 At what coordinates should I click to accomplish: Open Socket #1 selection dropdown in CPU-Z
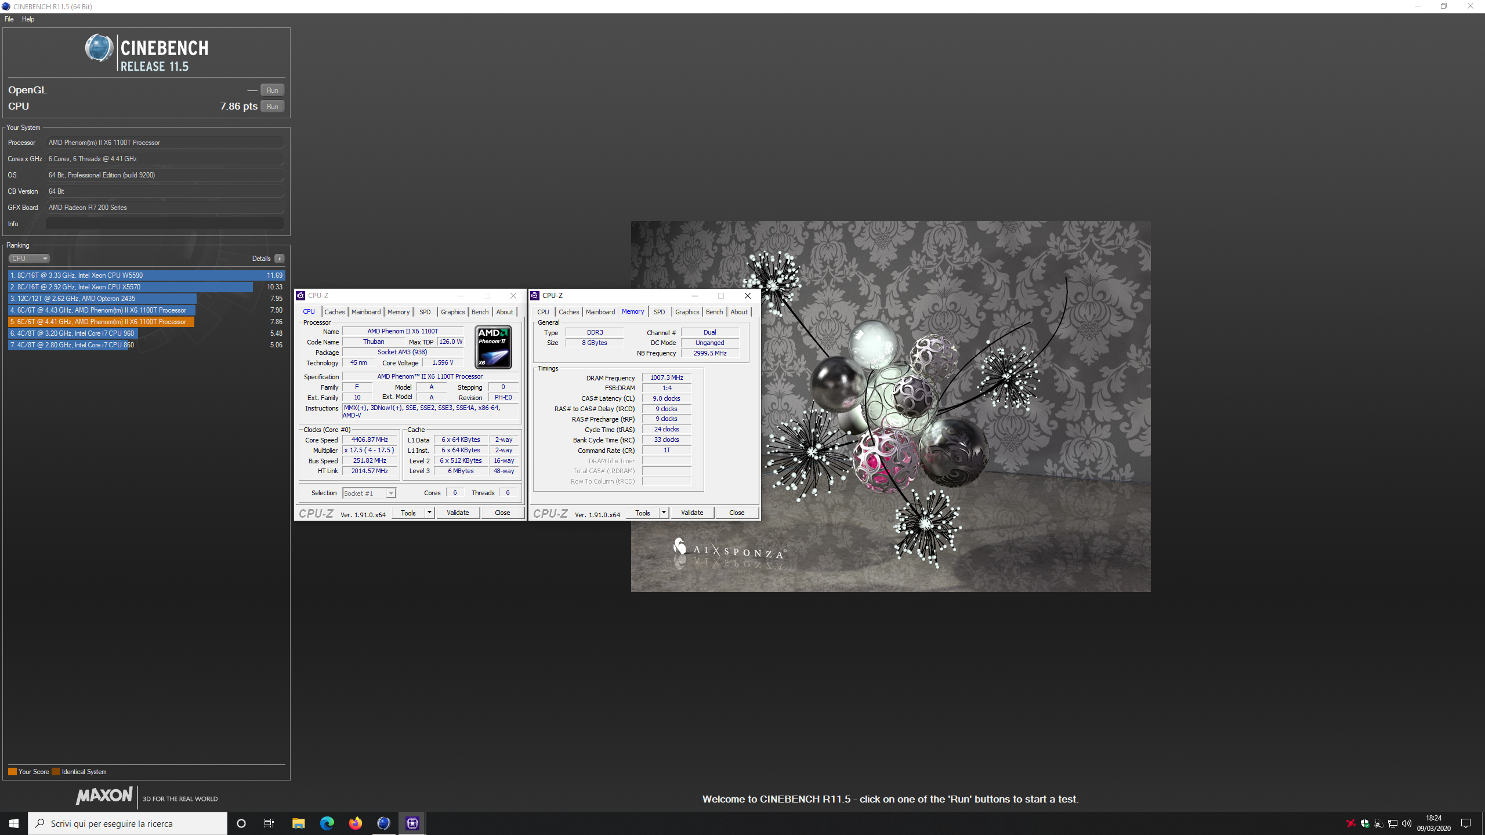pyautogui.click(x=369, y=493)
